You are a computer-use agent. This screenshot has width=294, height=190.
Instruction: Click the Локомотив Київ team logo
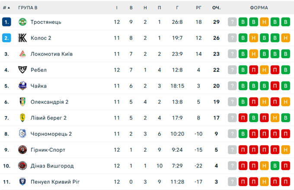22,54
